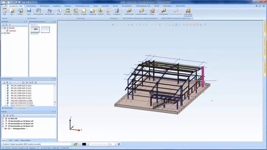Open the HiCAD application menu button

3,4
